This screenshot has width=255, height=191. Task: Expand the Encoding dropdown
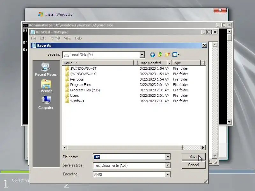[x=168, y=174]
